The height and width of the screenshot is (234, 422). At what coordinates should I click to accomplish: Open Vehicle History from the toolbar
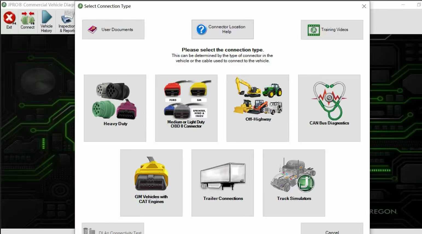pyautogui.click(x=47, y=21)
